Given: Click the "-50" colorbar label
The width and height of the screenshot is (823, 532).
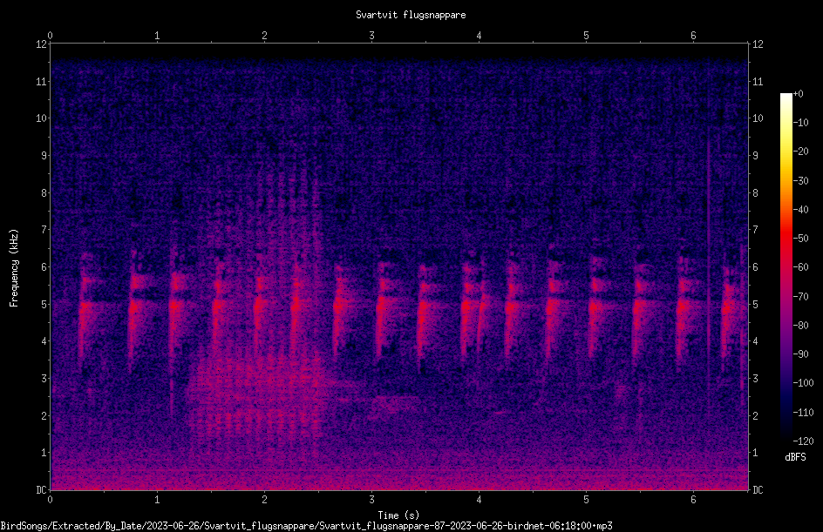Looking at the screenshot, I should (x=800, y=239).
